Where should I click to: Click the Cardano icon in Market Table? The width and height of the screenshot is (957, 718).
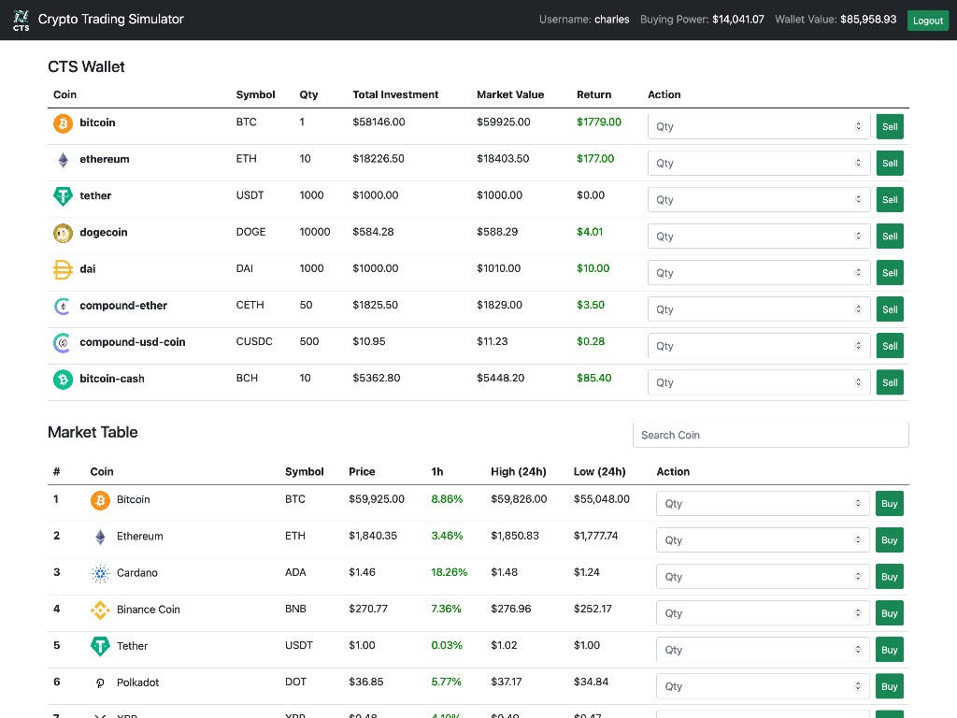(x=100, y=572)
